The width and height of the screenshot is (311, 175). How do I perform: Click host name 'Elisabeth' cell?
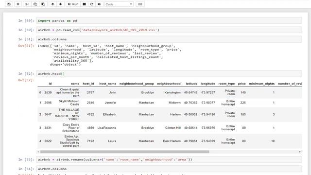(109, 115)
